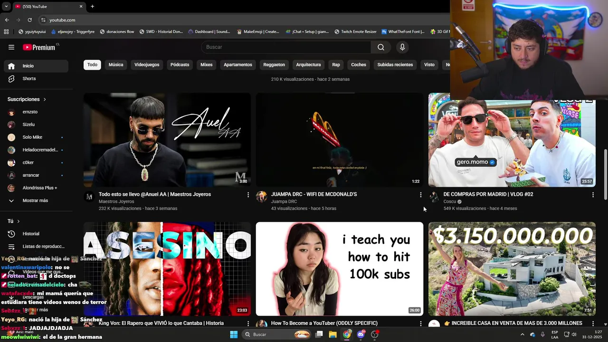This screenshot has height=342, width=608.
Task: Select the Visto filter chip
Action: click(429, 65)
